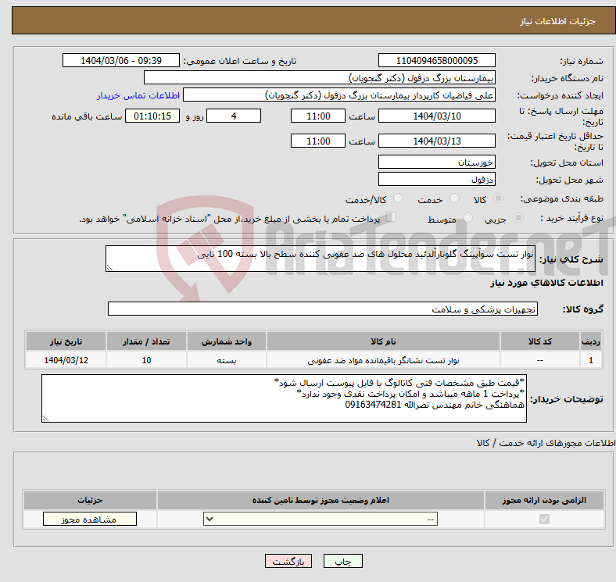
Task: Click the کد کالا column header
Action: pyautogui.click(x=540, y=341)
